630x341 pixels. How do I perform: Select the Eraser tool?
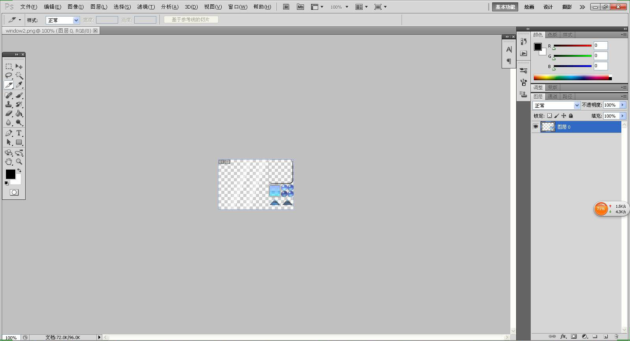9,113
